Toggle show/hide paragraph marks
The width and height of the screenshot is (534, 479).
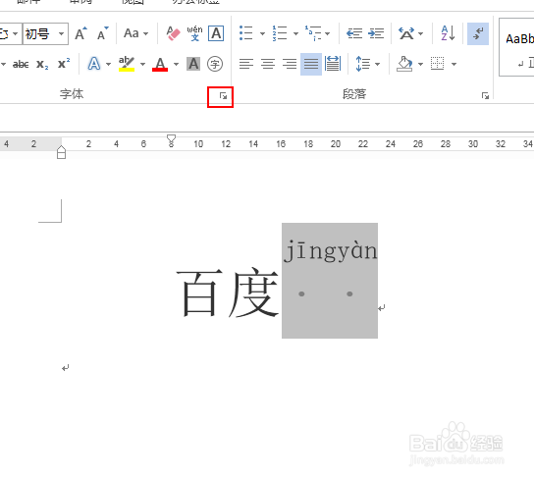478,33
